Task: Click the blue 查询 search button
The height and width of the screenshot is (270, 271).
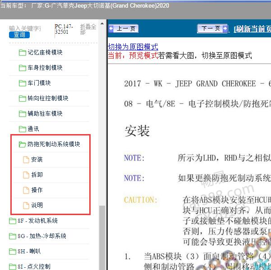Action: coord(19,35)
